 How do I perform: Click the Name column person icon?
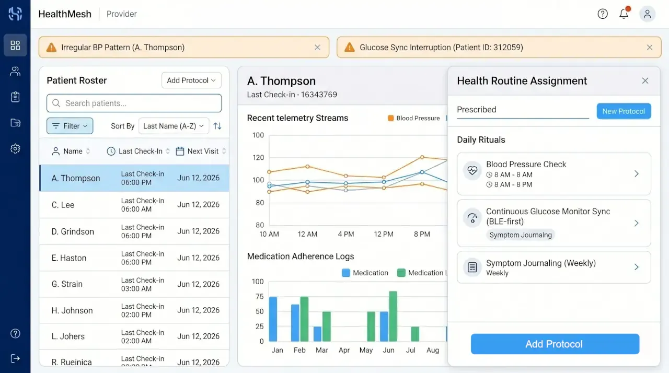tap(56, 151)
